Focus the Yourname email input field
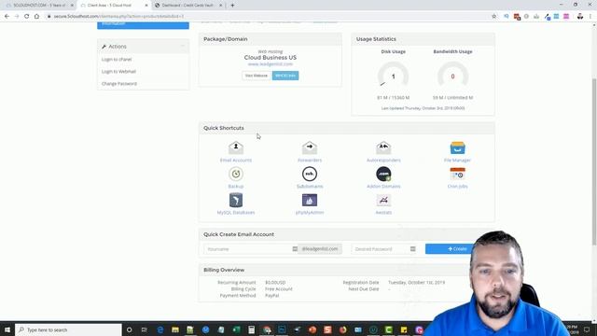This screenshot has width=597, height=336. [x=251, y=249]
